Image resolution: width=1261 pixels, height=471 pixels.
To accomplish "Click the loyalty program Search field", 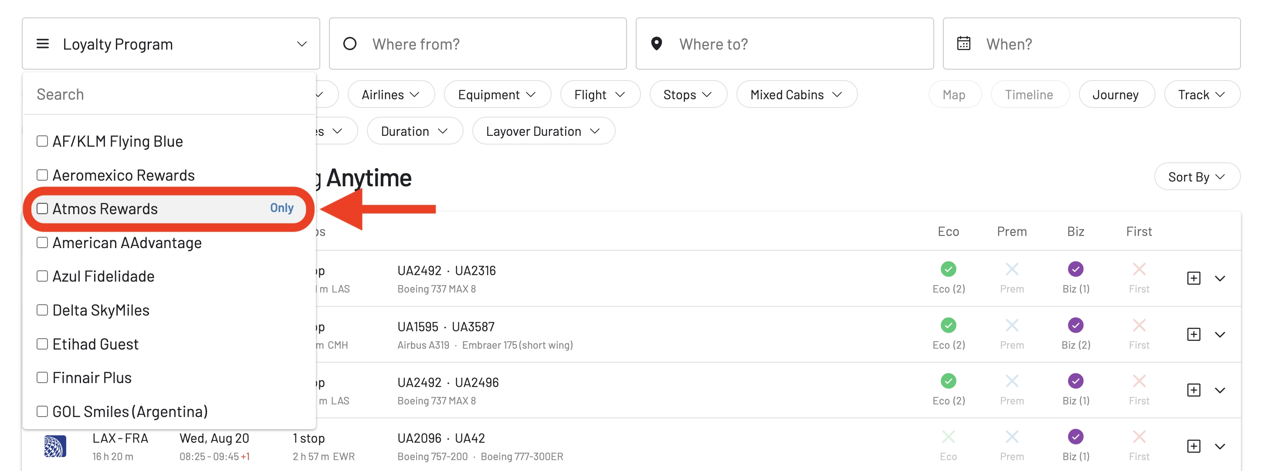I will [169, 94].
